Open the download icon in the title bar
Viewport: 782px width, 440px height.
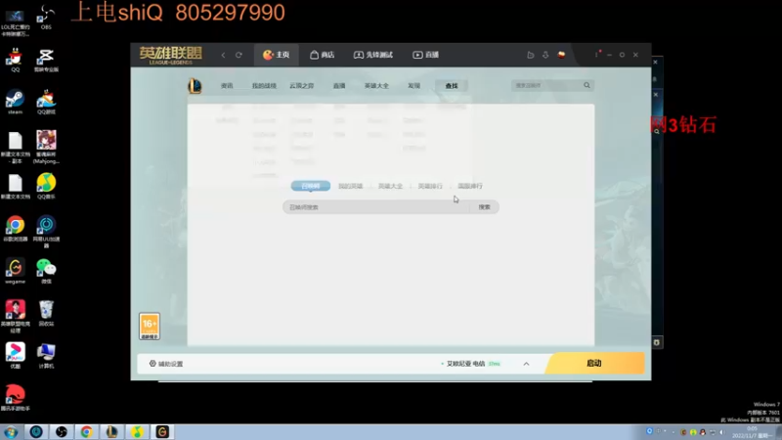[545, 55]
